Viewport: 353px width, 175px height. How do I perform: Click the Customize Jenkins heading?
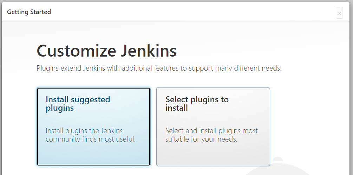coord(106,51)
